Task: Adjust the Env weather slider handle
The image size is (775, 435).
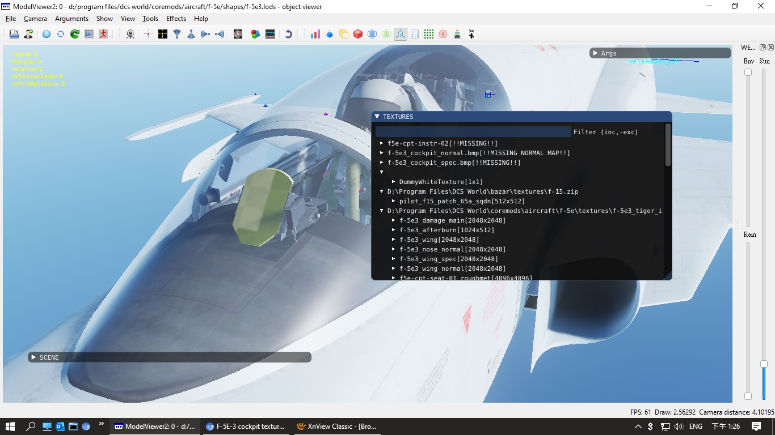Action: pyautogui.click(x=748, y=72)
